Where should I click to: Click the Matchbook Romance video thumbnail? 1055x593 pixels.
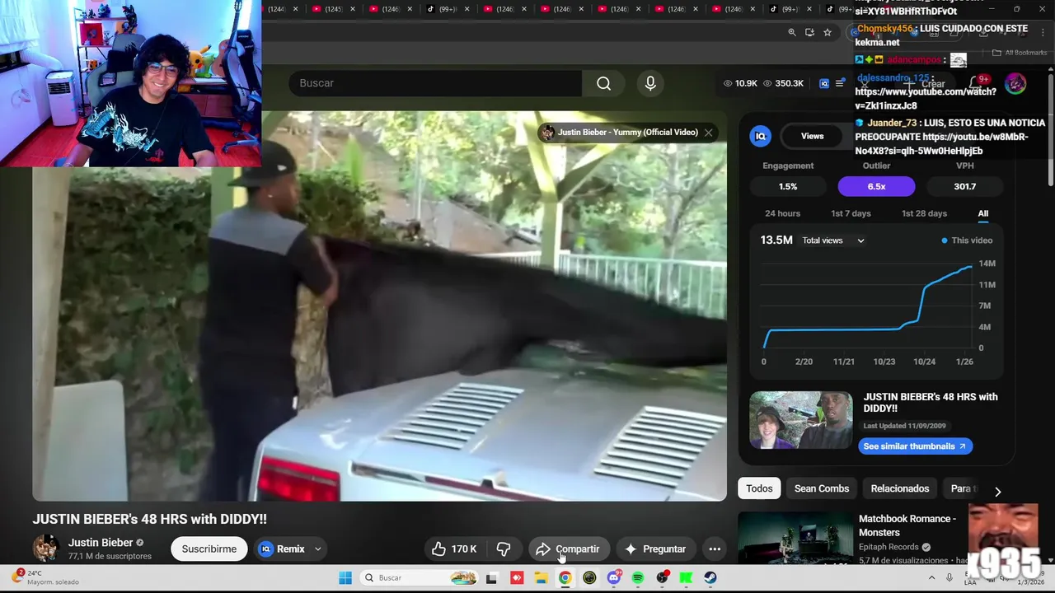(795, 538)
